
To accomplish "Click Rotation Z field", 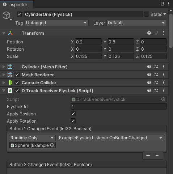I will 153,49.
